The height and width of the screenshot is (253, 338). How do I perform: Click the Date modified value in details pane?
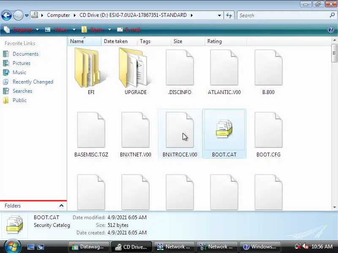tap(127, 217)
